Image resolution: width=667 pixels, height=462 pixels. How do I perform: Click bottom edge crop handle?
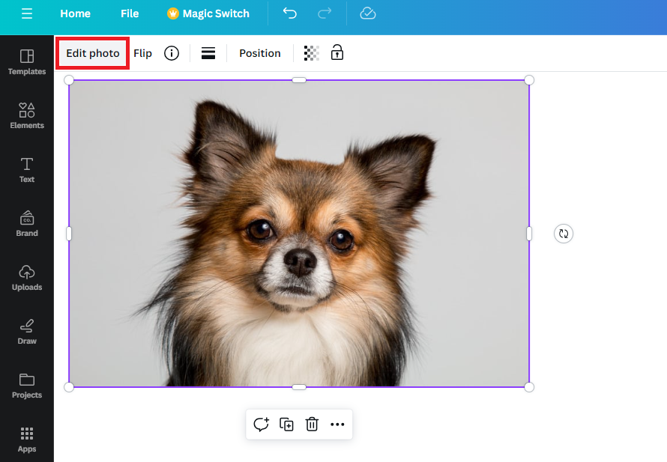pos(299,387)
